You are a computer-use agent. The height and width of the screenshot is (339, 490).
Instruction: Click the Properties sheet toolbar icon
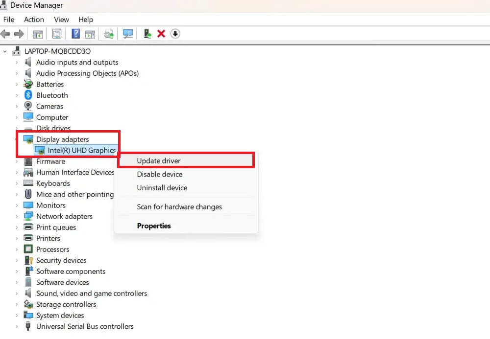[56, 34]
